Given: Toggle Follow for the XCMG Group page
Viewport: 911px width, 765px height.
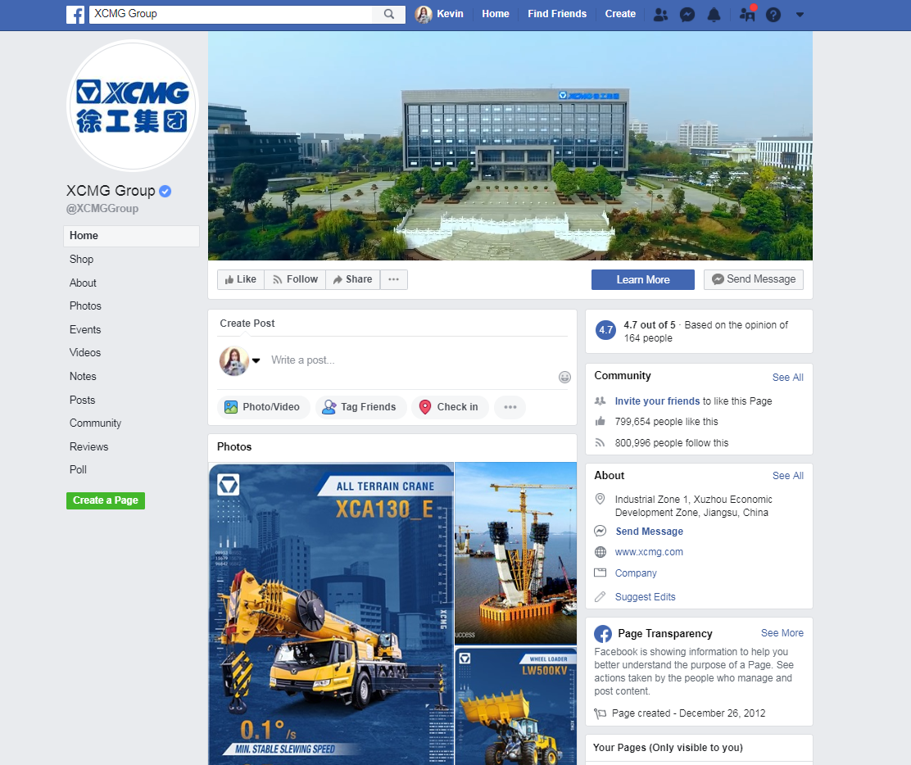Looking at the screenshot, I should click(x=295, y=279).
